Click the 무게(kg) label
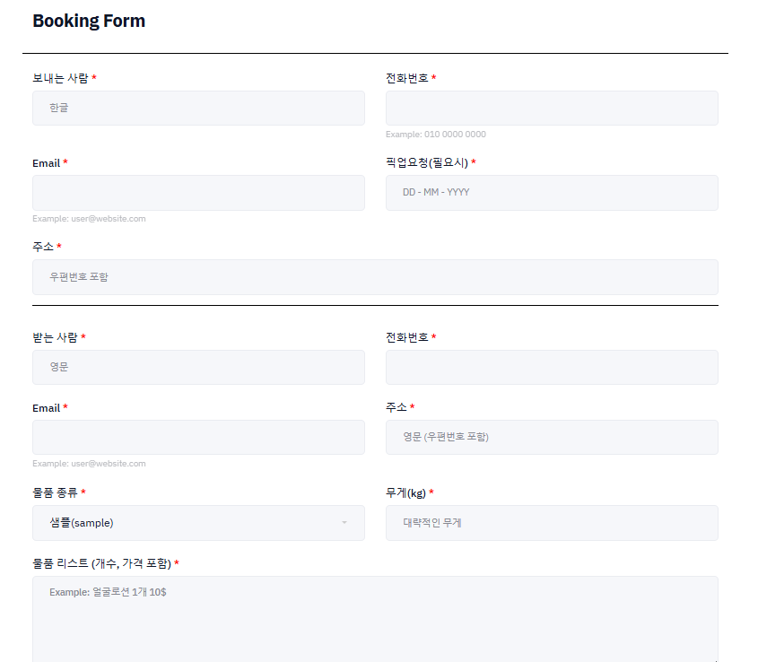 click(x=405, y=492)
